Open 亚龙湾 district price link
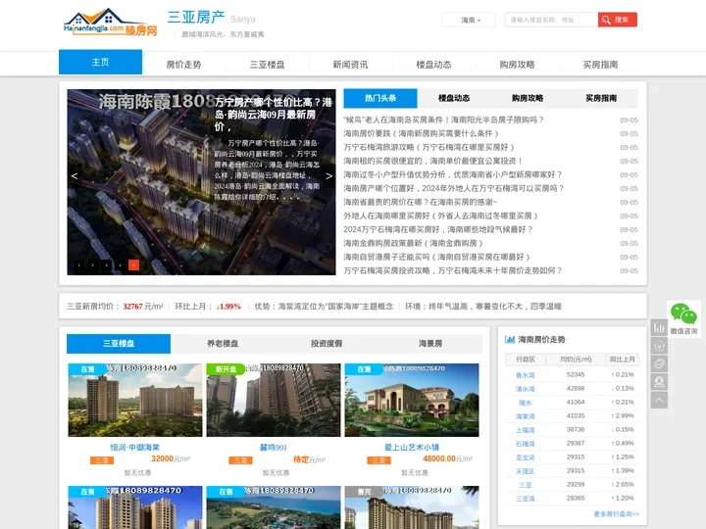This screenshot has width=706, height=529. [x=525, y=457]
